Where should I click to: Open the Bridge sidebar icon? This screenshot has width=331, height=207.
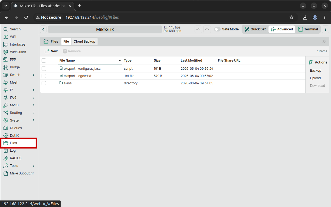tap(5, 67)
